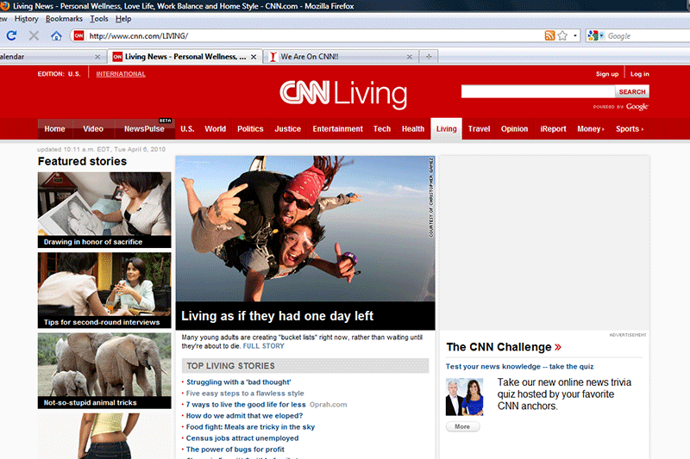Open the Bookmarks menu

tap(64, 19)
